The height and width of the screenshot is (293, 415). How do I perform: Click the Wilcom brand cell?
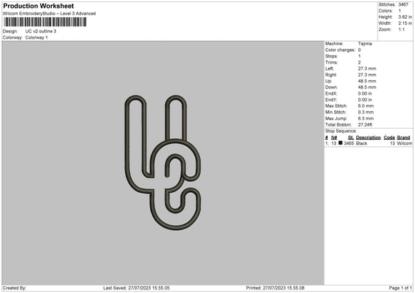click(x=405, y=143)
